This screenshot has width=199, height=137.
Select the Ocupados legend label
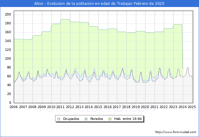click(71, 119)
